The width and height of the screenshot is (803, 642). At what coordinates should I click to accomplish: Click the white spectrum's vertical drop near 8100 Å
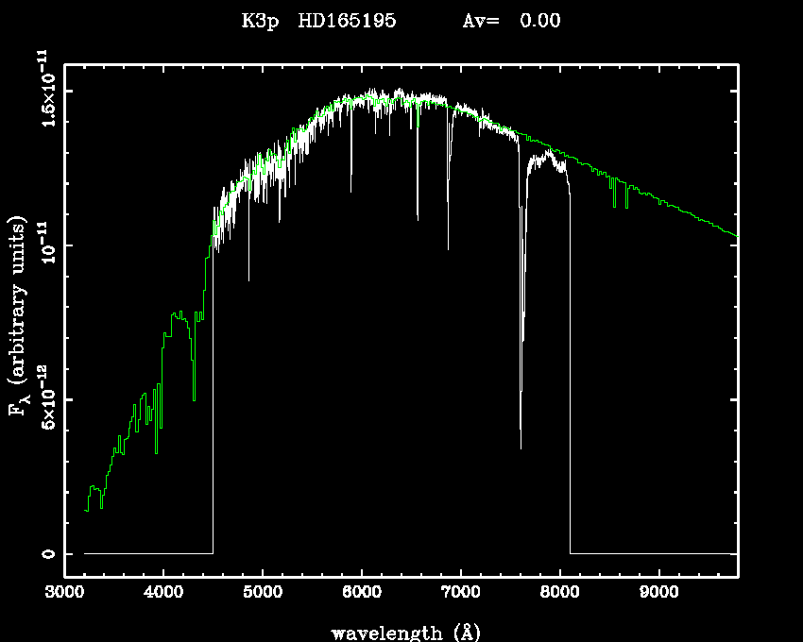pyautogui.click(x=570, y=378)
